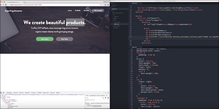Switch to DevTools Resources tab

pyautogui.click(x=46, y=93)
